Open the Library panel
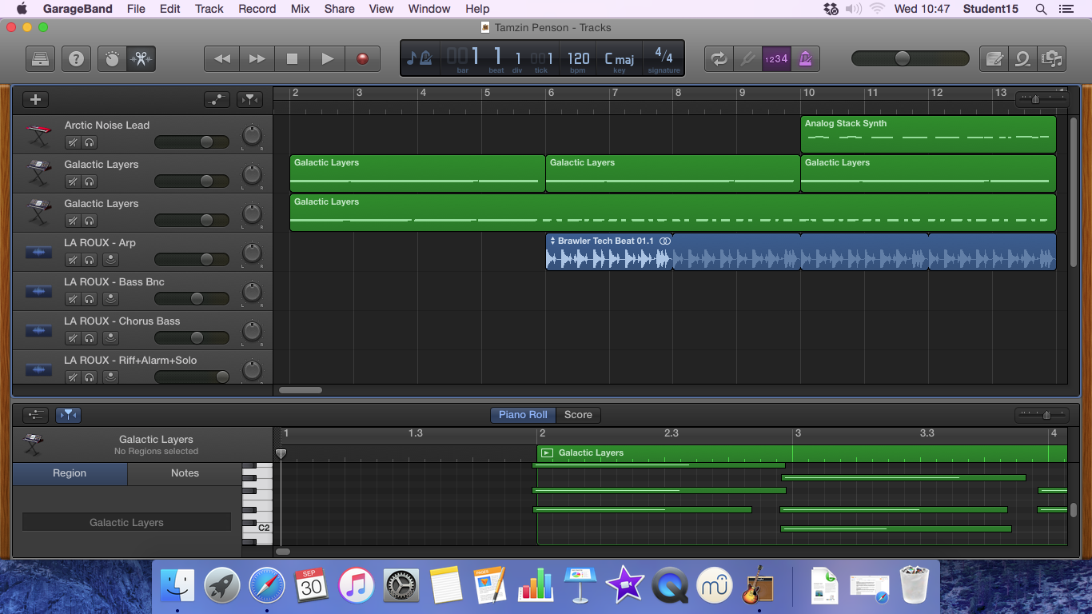Viewport: 1092px width, 614px height. coord(40,58)
